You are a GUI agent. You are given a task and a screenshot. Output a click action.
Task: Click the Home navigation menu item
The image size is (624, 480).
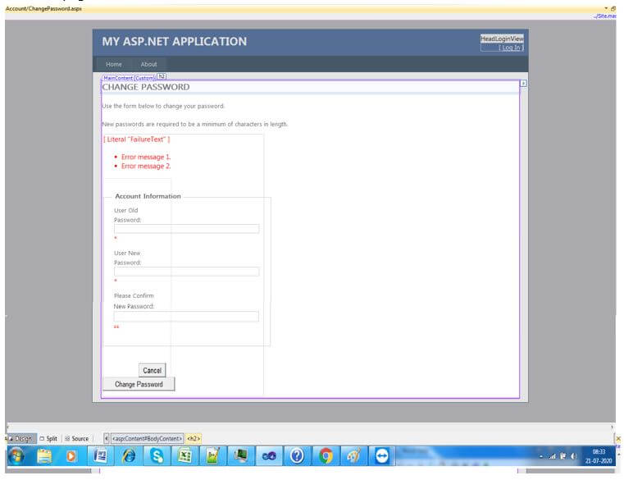click(x=114, y=64)
